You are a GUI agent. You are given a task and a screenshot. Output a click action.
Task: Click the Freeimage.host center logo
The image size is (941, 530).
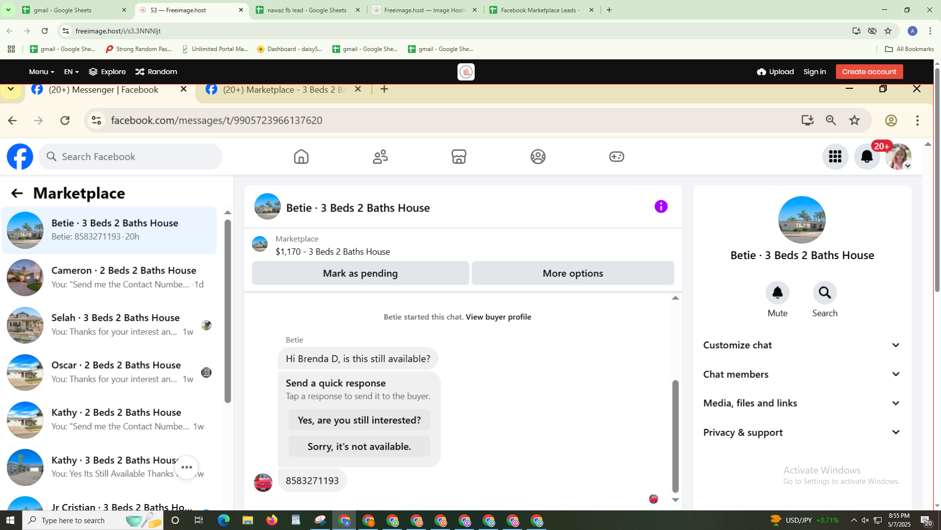pos(466,72)
